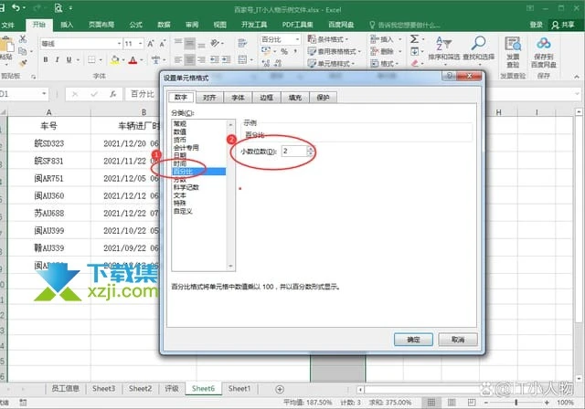Viewport: 585px width, 409px height.
Task: Click the Delete cells button
Action: 382,51
